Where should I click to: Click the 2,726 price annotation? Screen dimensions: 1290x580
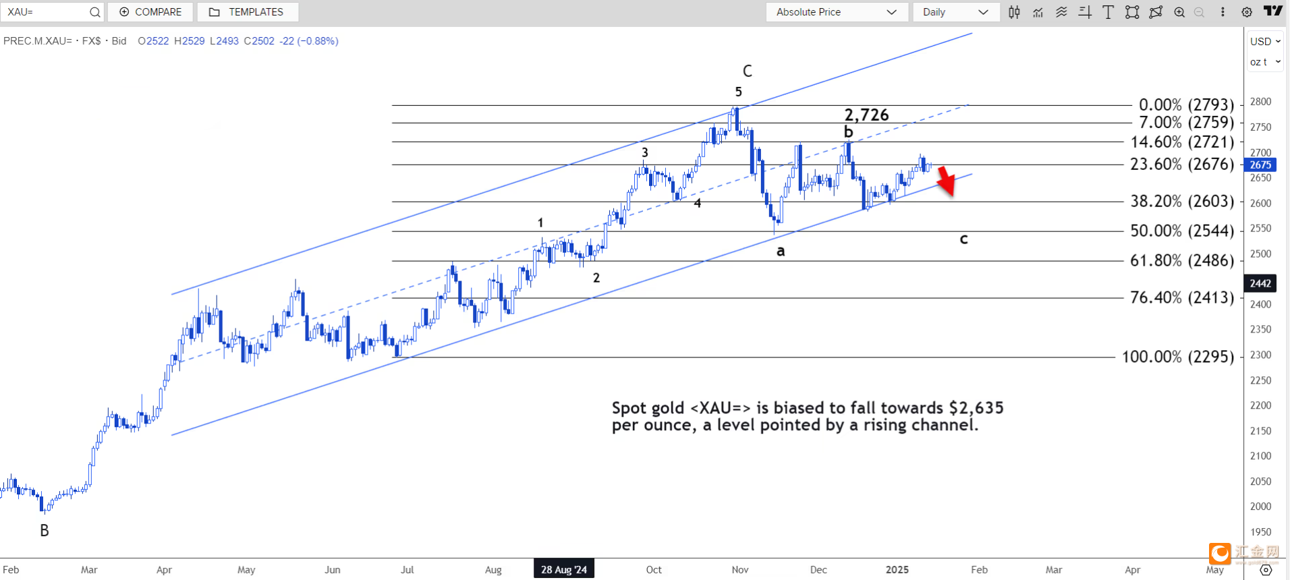pyautogui.click(x=867, y=115)
